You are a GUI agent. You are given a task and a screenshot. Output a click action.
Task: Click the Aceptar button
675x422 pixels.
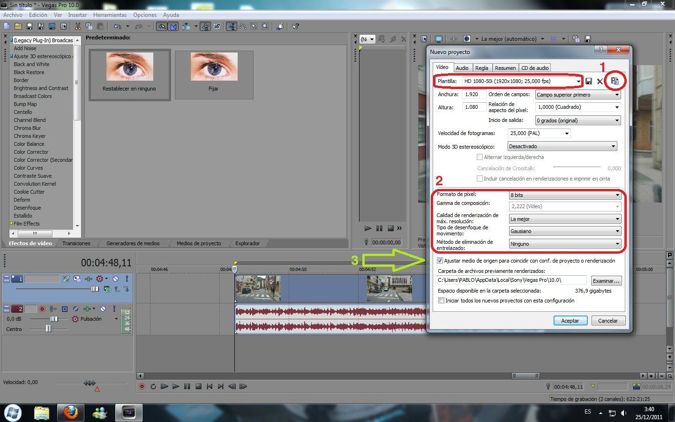tap(570, 321)
